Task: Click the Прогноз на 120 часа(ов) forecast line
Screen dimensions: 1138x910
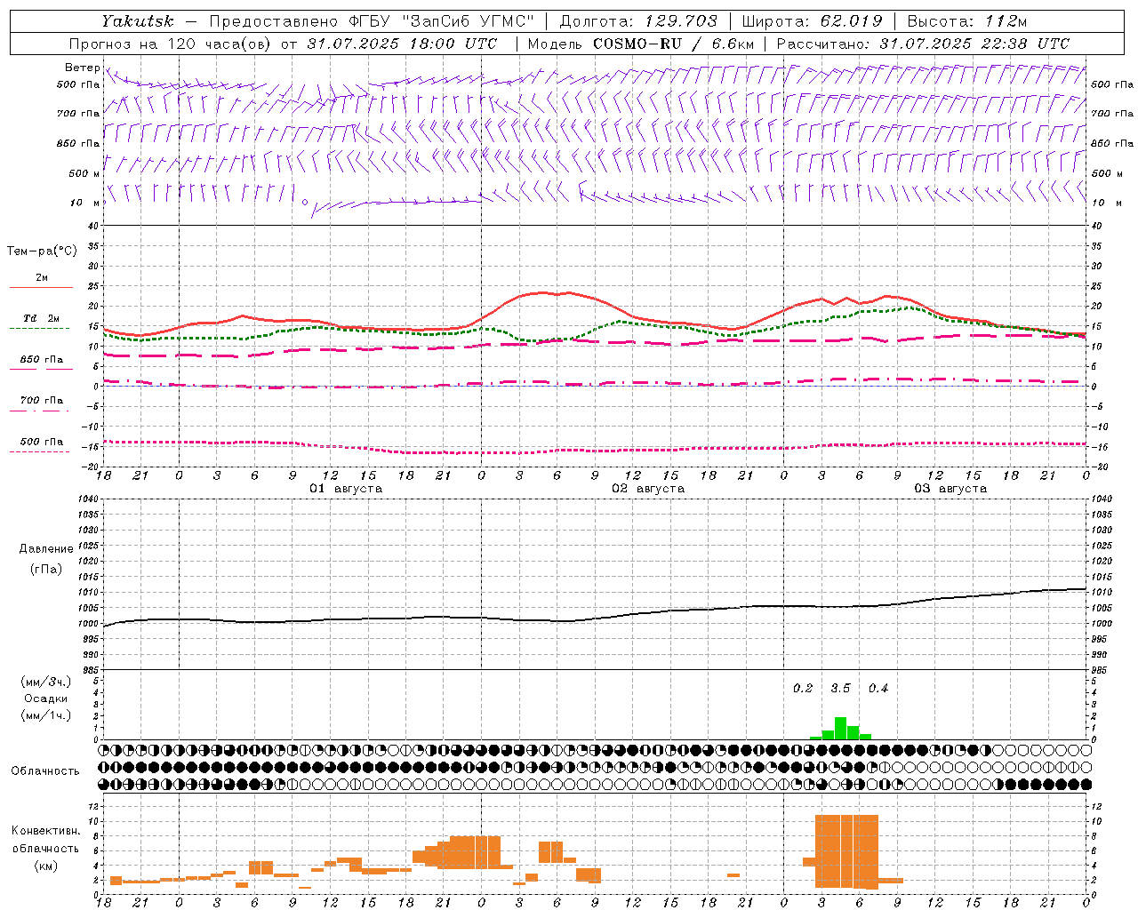Action: [283, 44]
